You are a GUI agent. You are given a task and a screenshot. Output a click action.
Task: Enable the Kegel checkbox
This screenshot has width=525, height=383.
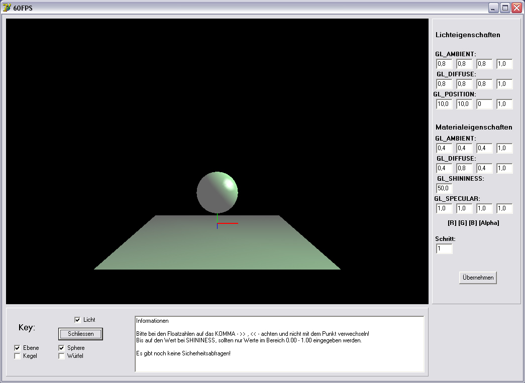pos(18,356)
